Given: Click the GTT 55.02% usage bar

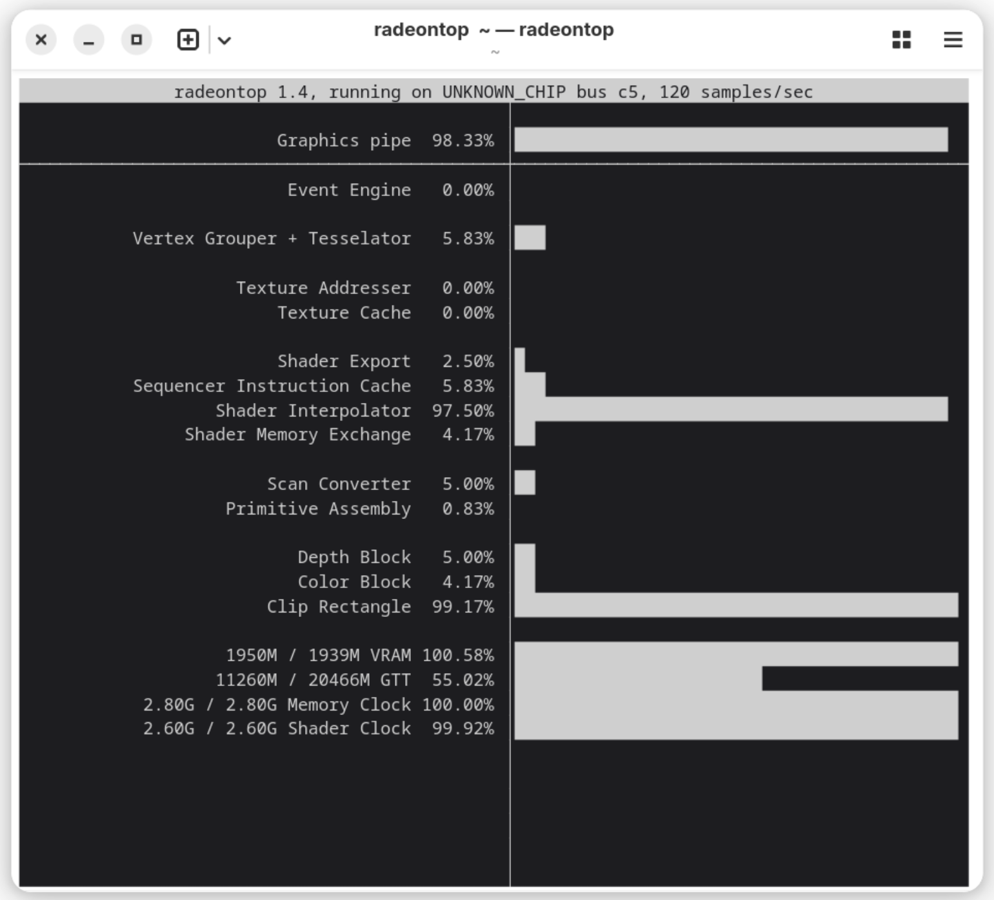Looking at the screenshot, I should click(638, 679).
